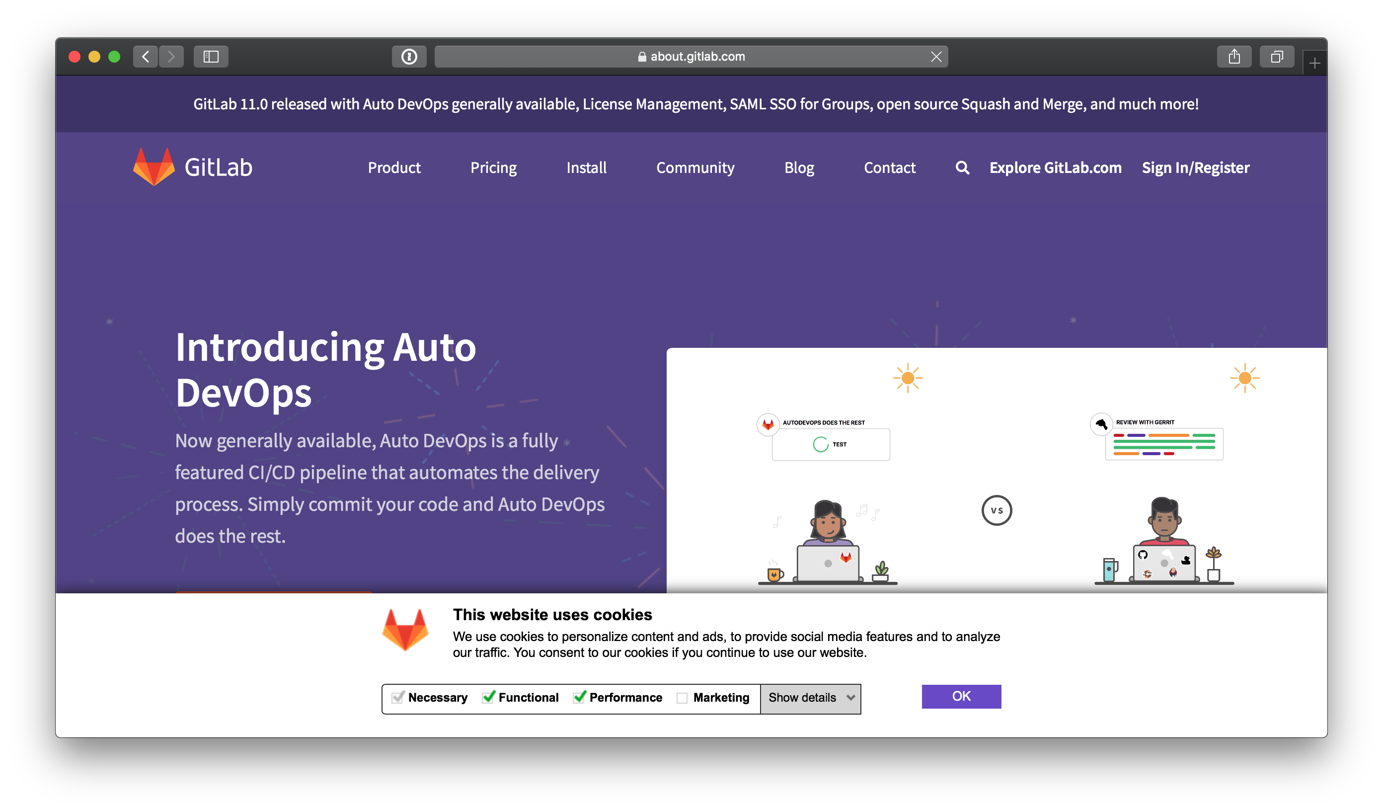Click the VS circle in illustration
The height and width of the screenshot is (811, 1383).
pos(997,510)
